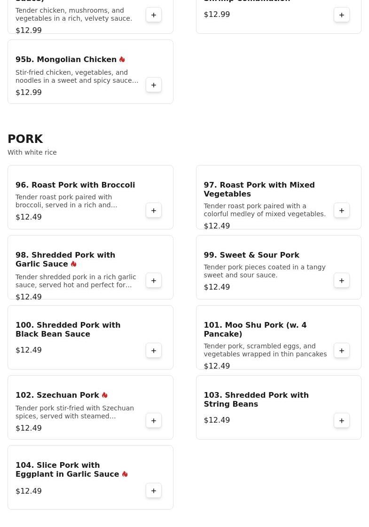Image resolution: width=369 pixels, height=527 pixels.
Task: Click the PORK section heading
Action: (25, 139)
